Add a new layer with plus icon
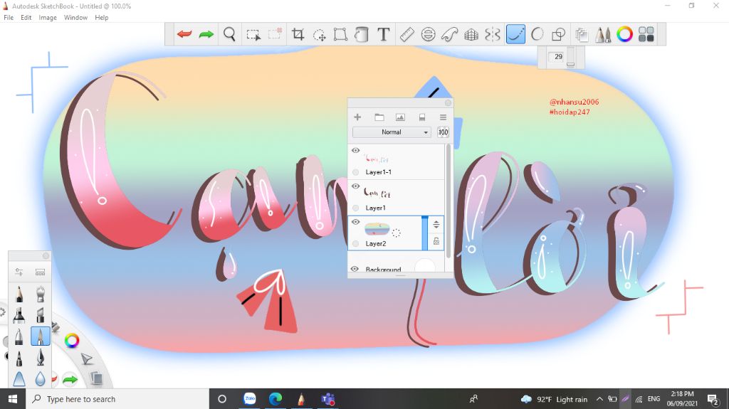The height and width of the screenshot is (409, 729). point(357,117)
